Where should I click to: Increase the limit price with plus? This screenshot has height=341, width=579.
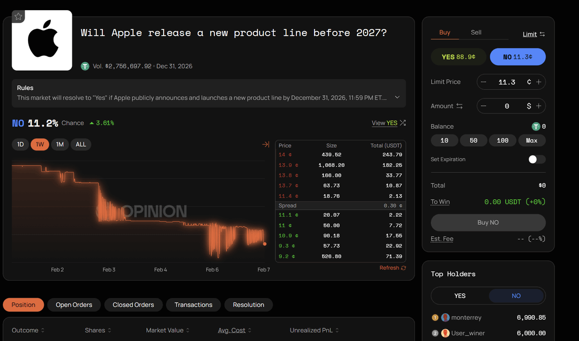(539, 82)
